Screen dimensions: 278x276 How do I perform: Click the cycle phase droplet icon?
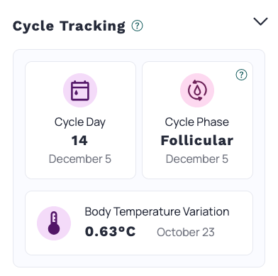point(197,90)
